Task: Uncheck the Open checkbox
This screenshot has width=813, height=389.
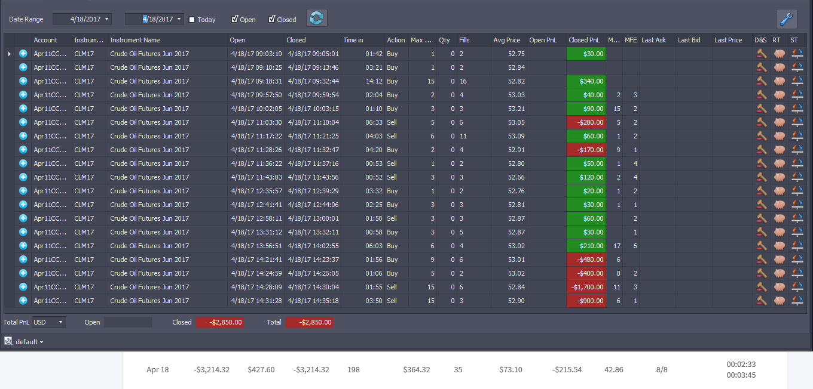Action: (235, 19)
